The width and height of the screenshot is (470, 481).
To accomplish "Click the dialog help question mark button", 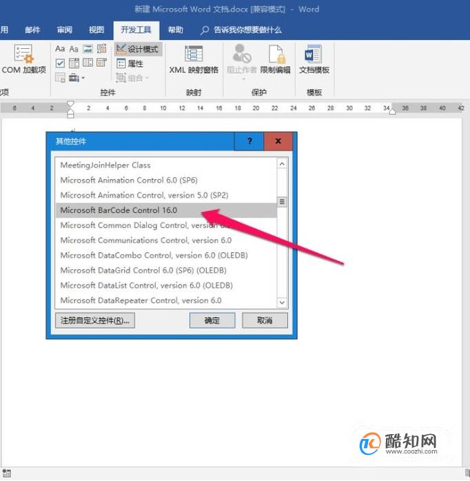I will point(249,141).
